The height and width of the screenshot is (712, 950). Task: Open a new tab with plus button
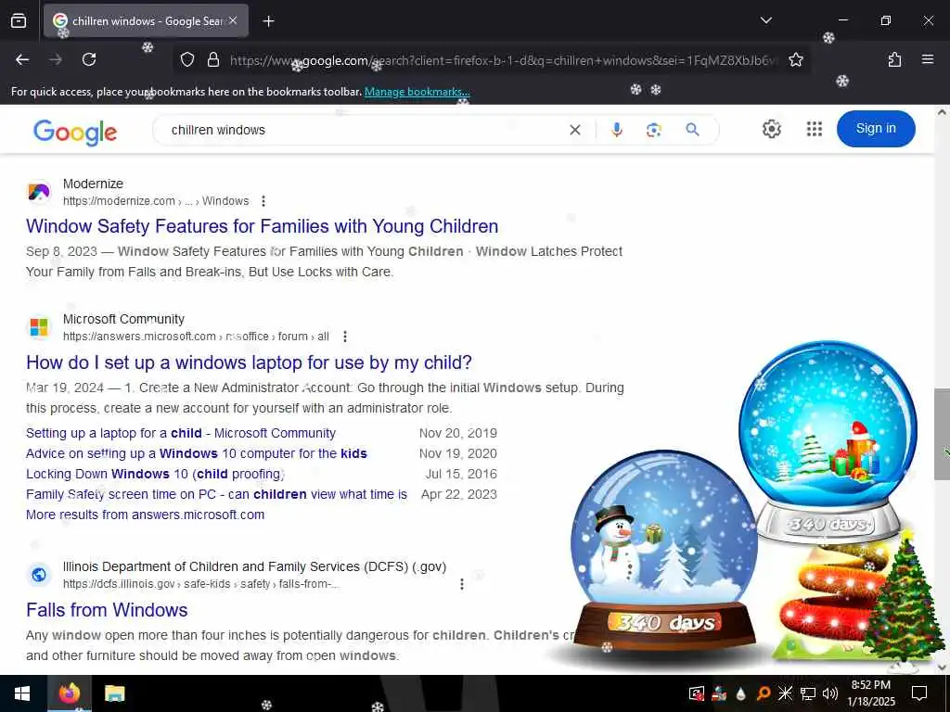point(268,21)
